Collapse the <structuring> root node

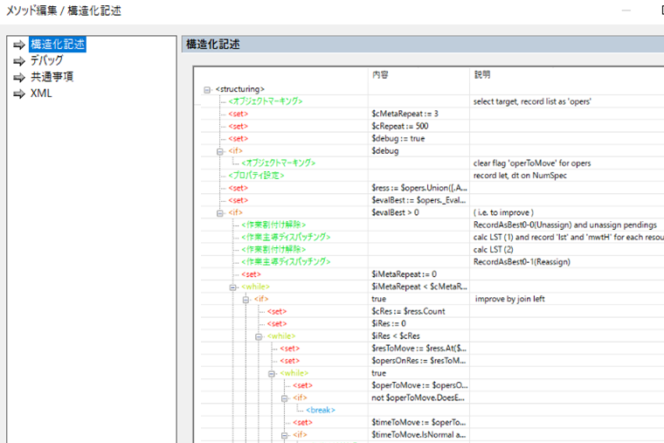(207, 90)
